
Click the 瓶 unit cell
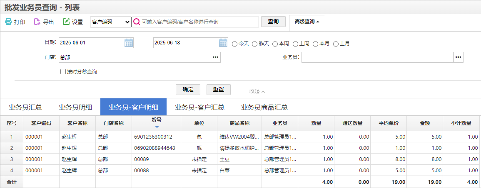coord(199,148)
